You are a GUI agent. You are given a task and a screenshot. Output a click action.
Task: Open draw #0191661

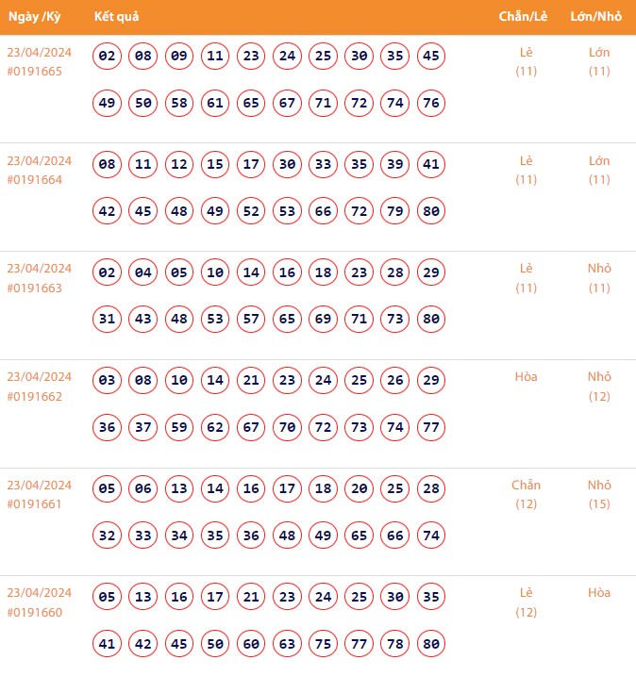pos(34,504)
